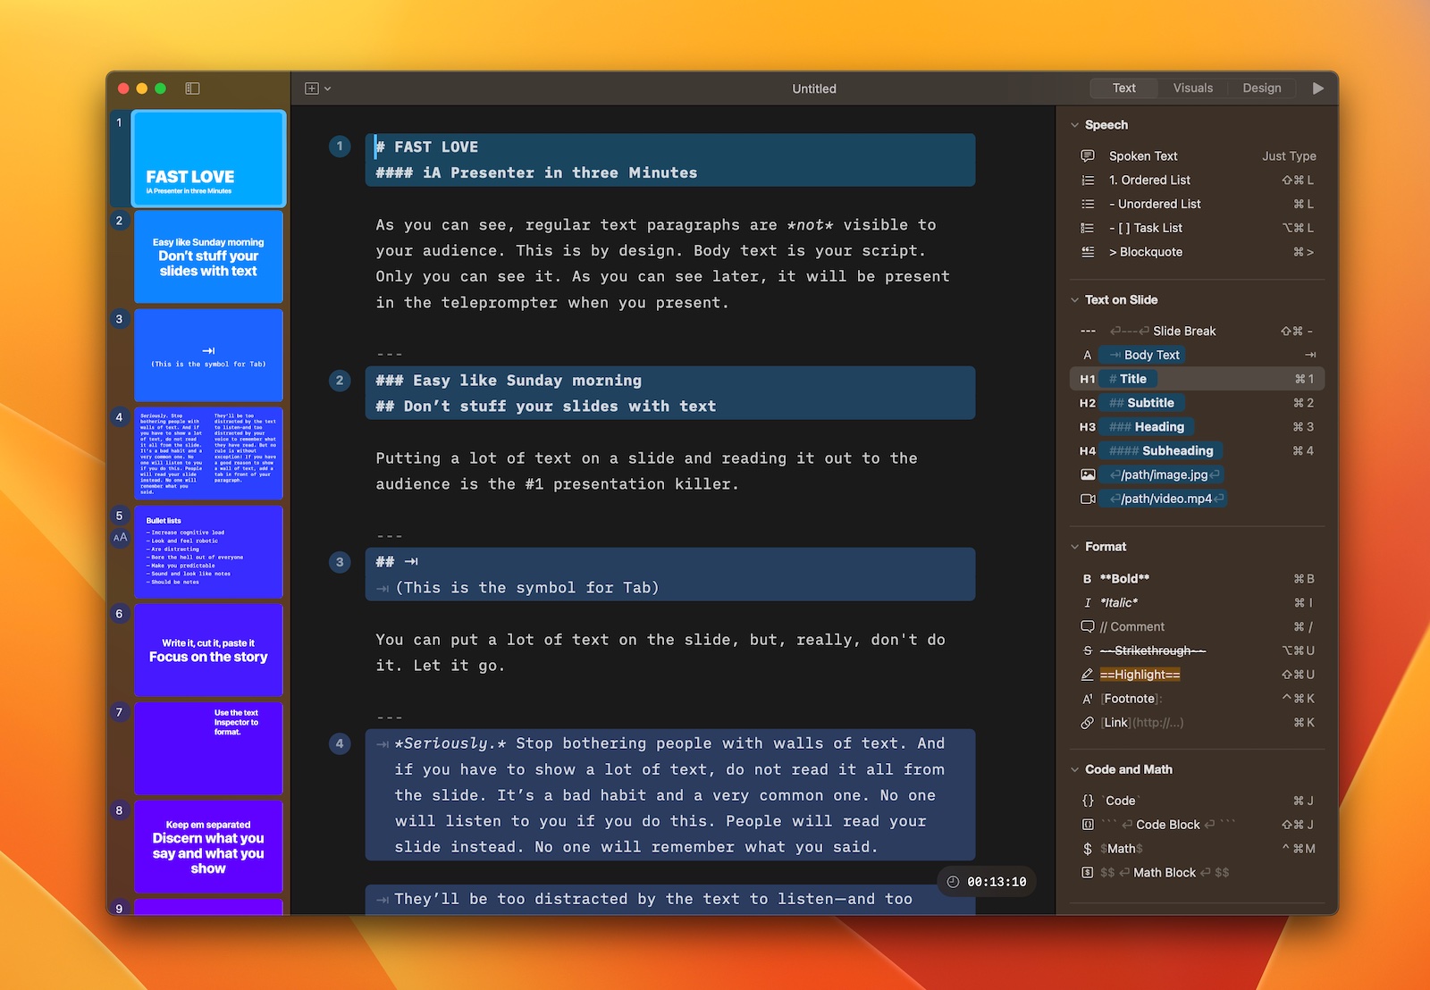
Task: Click the '# FAST LOVE' heading line
Action: (x=427, y=147)
